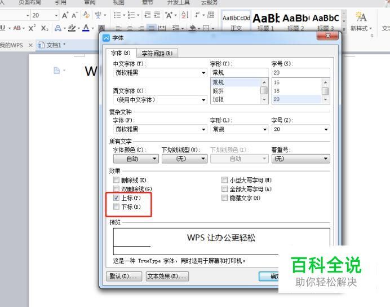Open complex script 字体 dropdown
This screenshot has height=307, width=390.
click(160, 129)
